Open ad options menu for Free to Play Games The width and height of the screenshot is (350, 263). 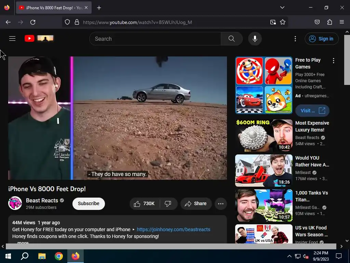click(x=334, y=61)
